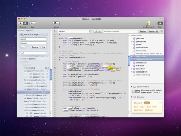181x136 pixels.
Task: Click the match count badge beside zoom.js
Action: coord(47,68)
